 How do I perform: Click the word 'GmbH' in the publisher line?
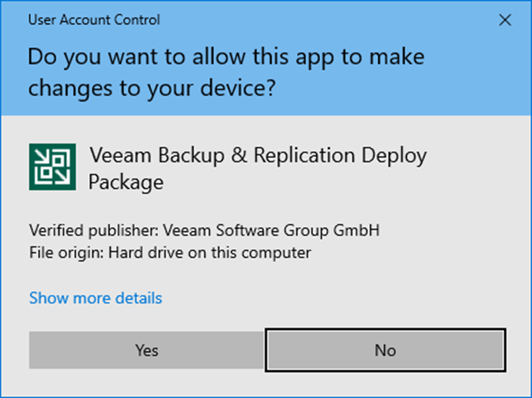pyautogui.click(x=356, y=230)
